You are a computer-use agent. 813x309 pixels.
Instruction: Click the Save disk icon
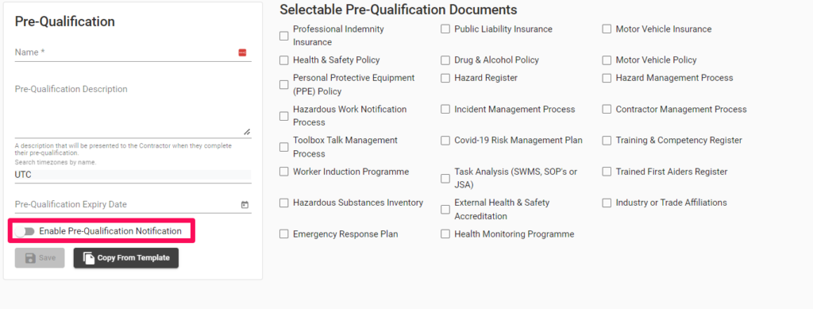click(31, 258)
